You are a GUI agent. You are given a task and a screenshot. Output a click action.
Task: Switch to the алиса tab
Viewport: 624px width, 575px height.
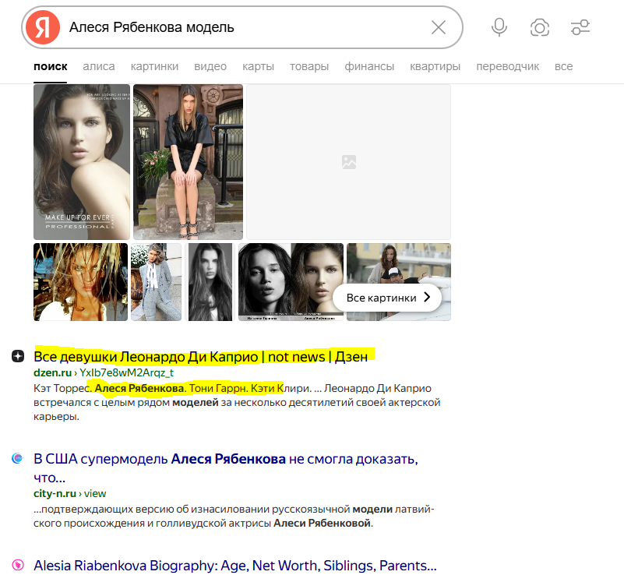[99, 66]
